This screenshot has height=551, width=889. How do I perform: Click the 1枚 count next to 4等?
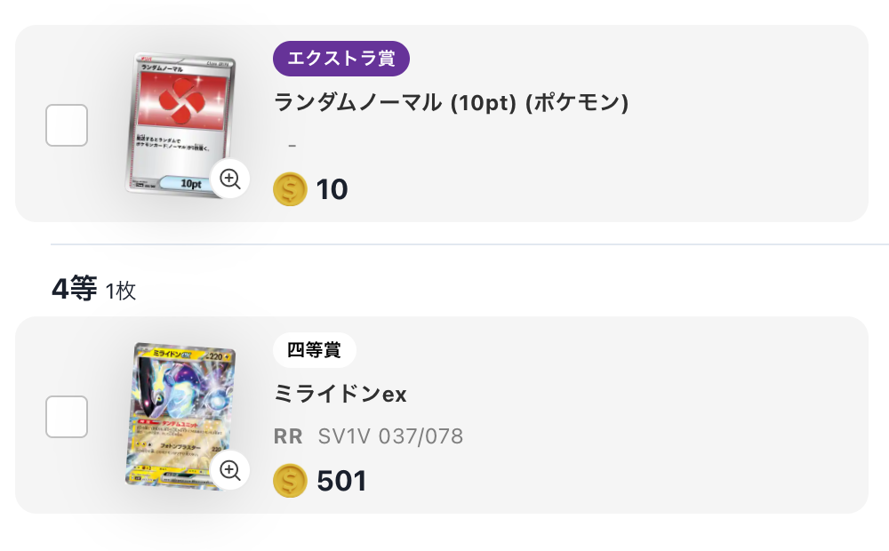pos(121,291)
